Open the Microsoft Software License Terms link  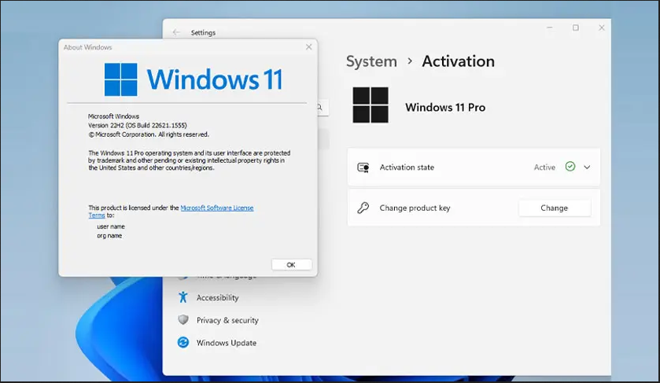click(x=216, y=208)
